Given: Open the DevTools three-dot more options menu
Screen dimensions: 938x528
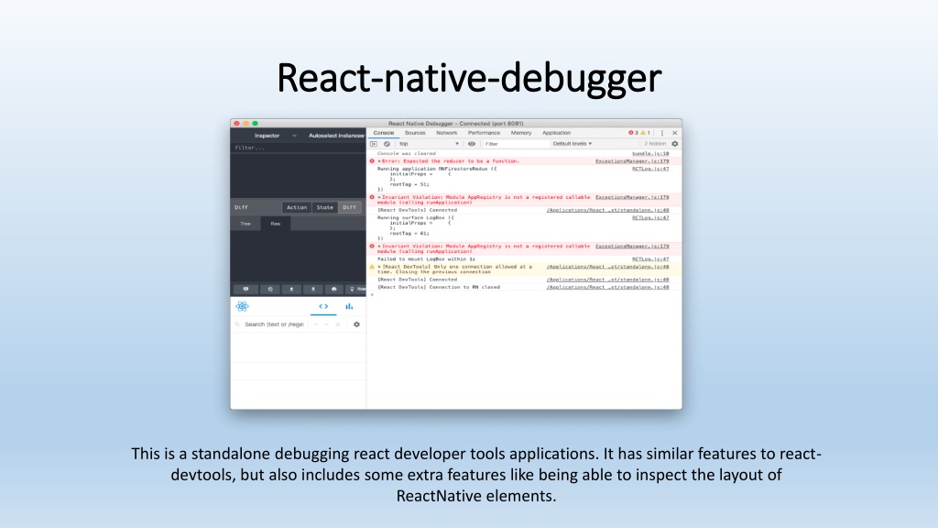Looking at the screenshot, I should pos(662,133).
